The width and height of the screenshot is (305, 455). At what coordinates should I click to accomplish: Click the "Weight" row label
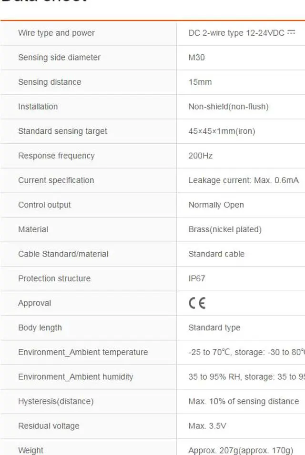[30, 450]
